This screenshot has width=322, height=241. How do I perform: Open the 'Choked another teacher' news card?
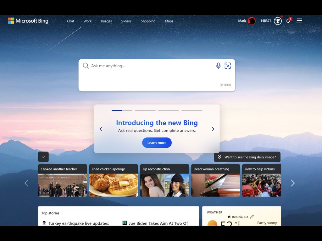point(63,180)
